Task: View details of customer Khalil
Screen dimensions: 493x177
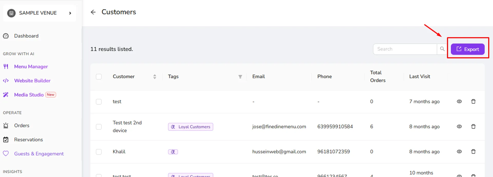Action: click(x=459, y=152)
